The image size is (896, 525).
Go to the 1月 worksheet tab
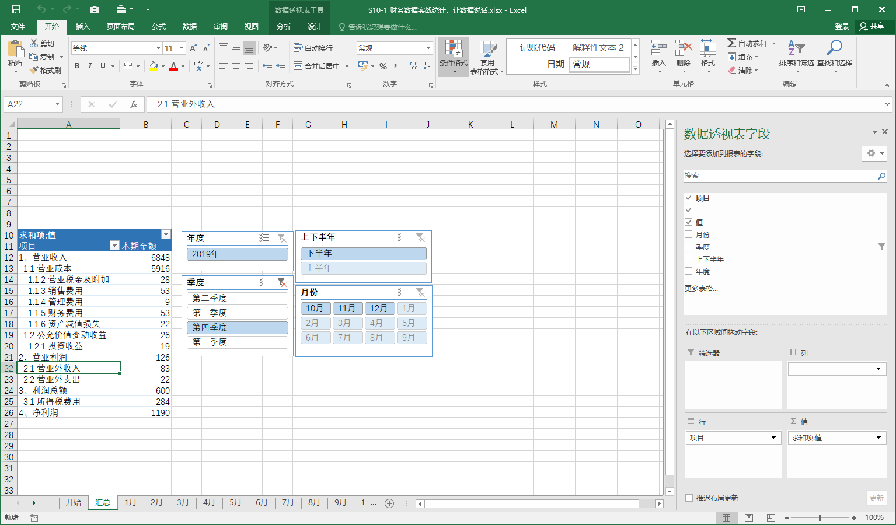point(130,502)
